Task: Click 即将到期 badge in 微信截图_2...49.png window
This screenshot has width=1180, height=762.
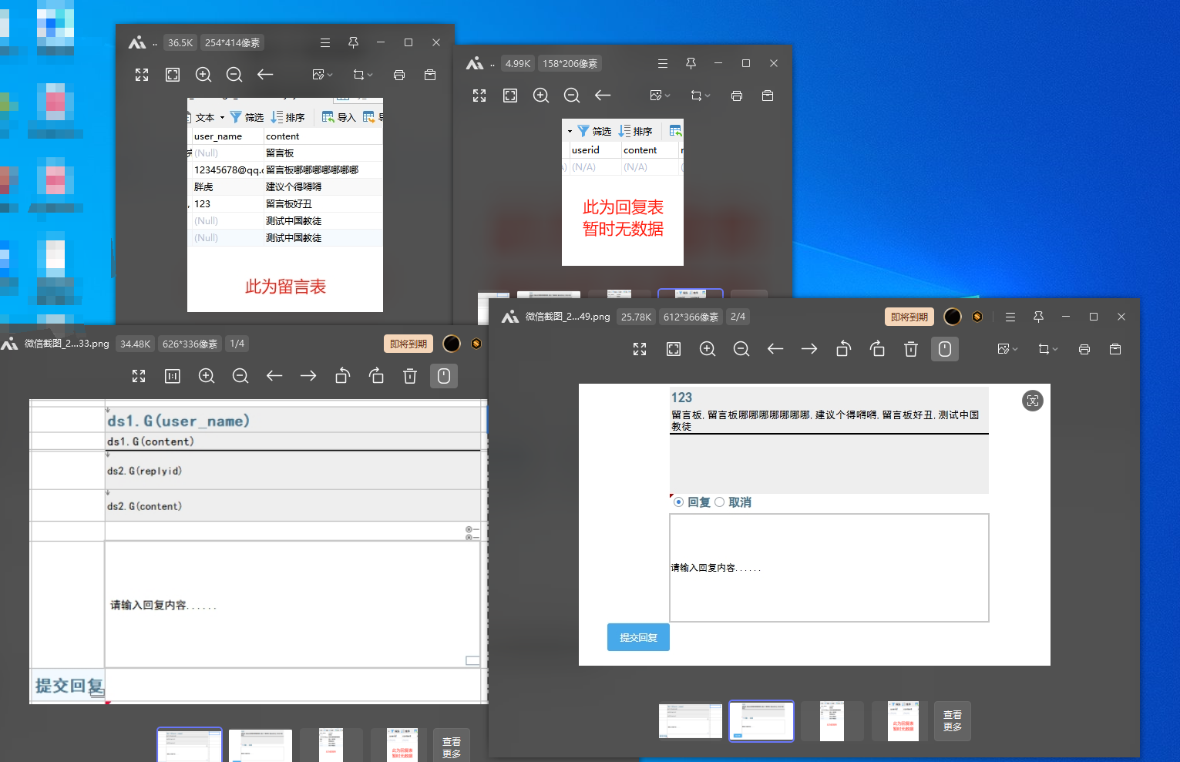Action: click(909, 317)
